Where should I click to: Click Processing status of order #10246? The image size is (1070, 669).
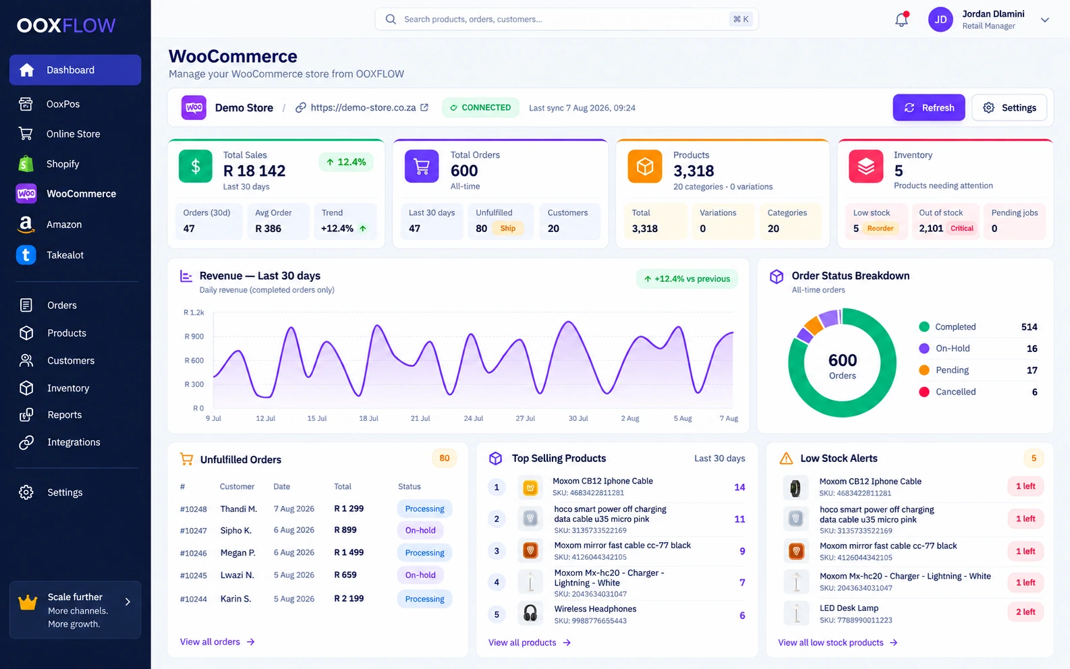point(424,552)
